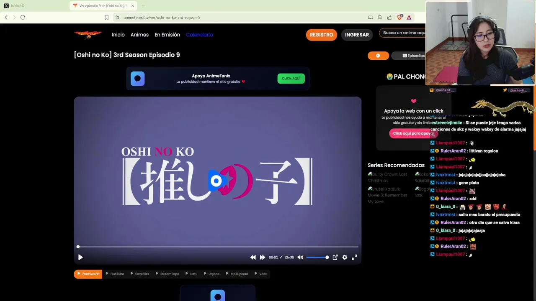Focus the 'Busca un anime' search field
Viewport: 536px width, 301px height.
pyautogui.click(x=402, y=33)
